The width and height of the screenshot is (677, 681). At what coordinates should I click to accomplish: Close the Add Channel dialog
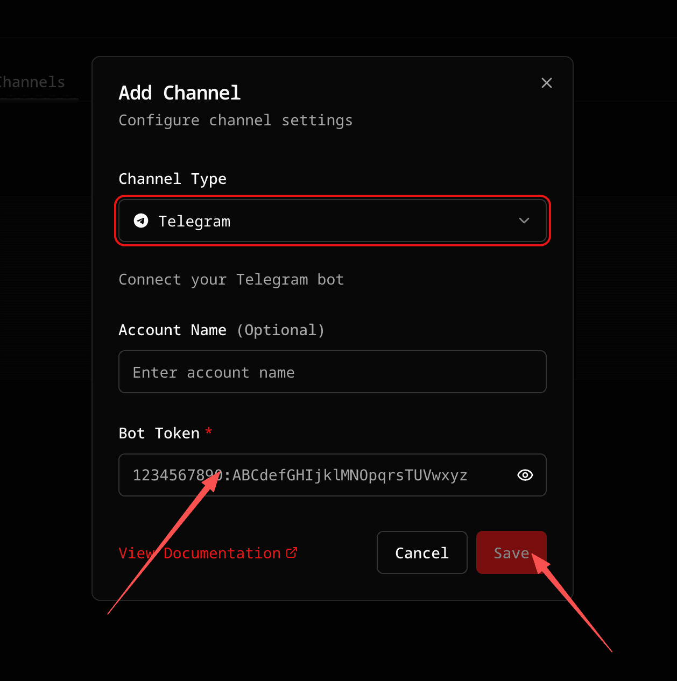point(546,83)
